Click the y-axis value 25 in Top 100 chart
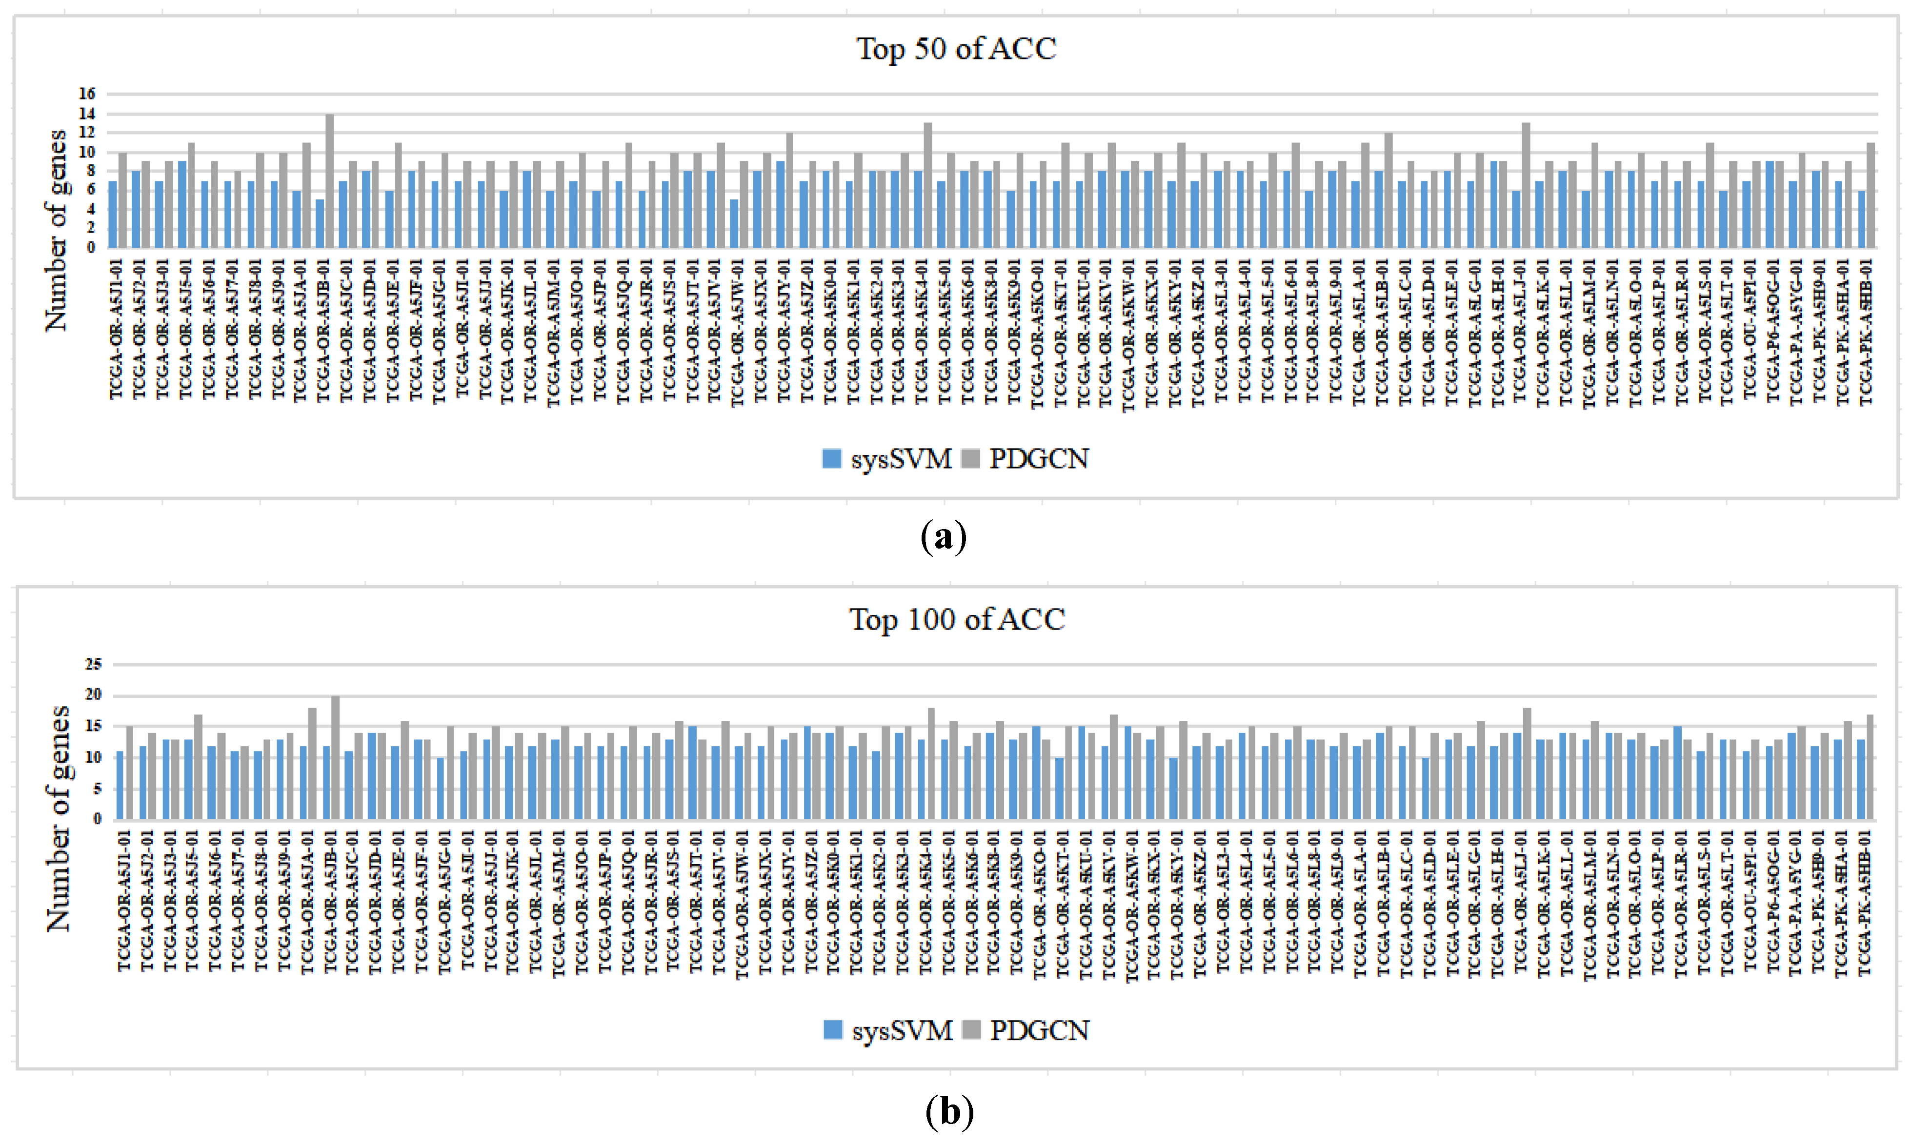 (x=93, y=665)
